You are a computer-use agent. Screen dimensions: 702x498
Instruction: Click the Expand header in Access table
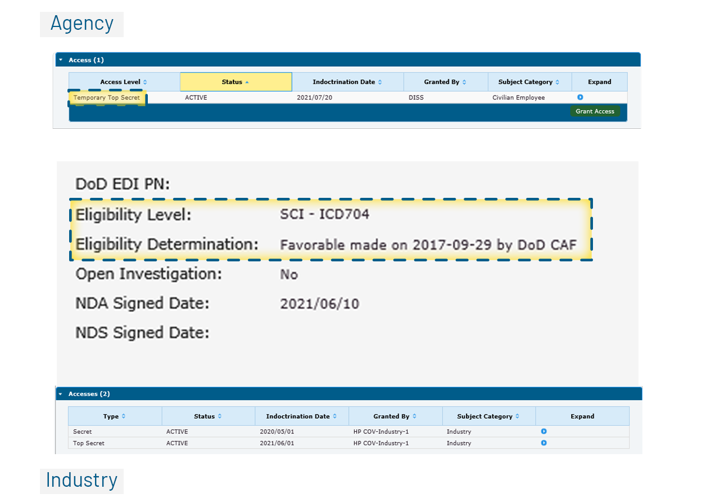coord(600,82)
